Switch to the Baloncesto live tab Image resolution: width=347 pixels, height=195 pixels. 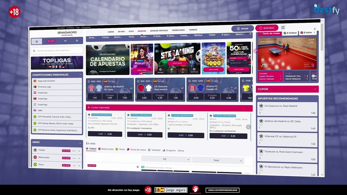tap(106, 149)
